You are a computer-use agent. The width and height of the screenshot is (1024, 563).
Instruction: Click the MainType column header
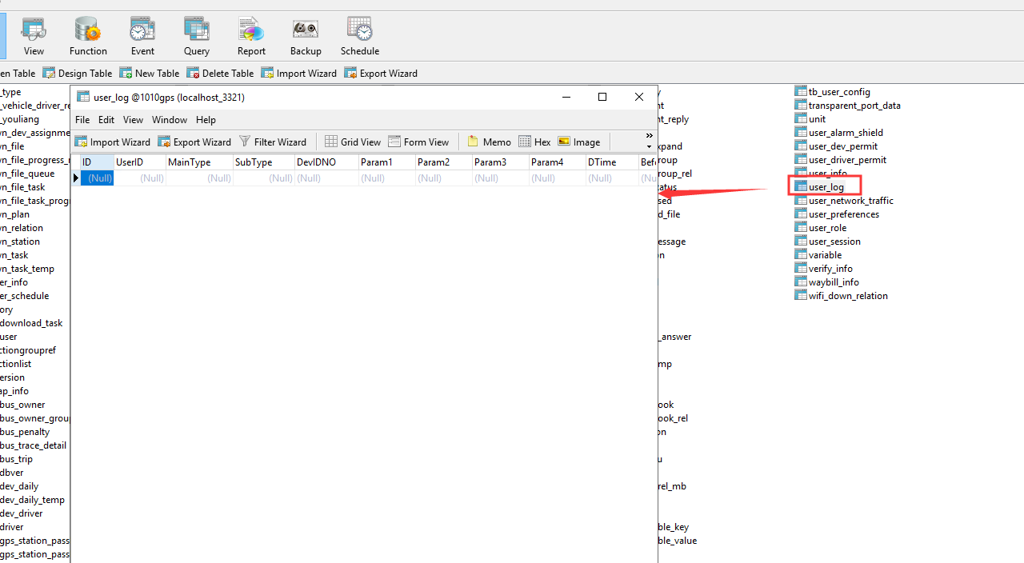199,162
